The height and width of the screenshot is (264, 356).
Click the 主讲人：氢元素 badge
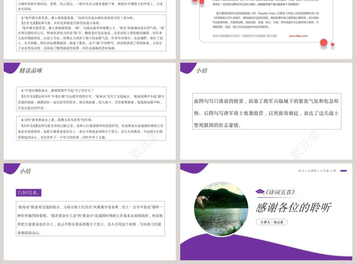coord(271,222)
